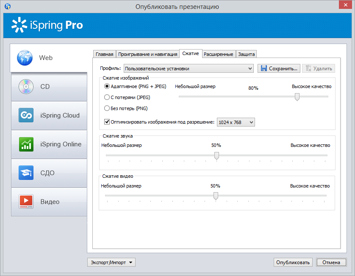Image resolution: width=355 pixels, height=276 pixels.
Task: Click the 80% image quality value
Action: (x=253, y=88)
